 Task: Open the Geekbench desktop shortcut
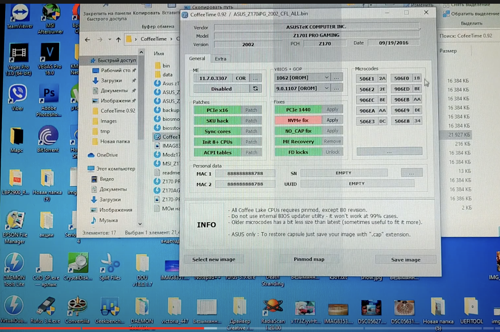pos(110,310)
